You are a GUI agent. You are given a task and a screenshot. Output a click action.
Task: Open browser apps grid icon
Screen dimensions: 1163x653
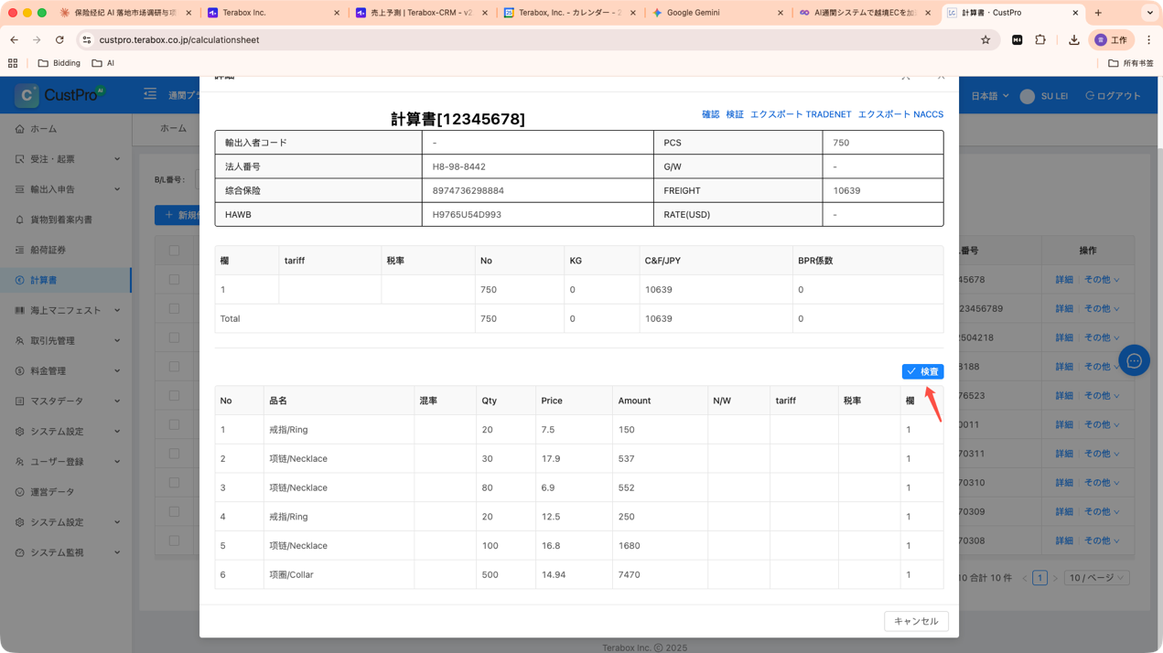tap(13, 63)
